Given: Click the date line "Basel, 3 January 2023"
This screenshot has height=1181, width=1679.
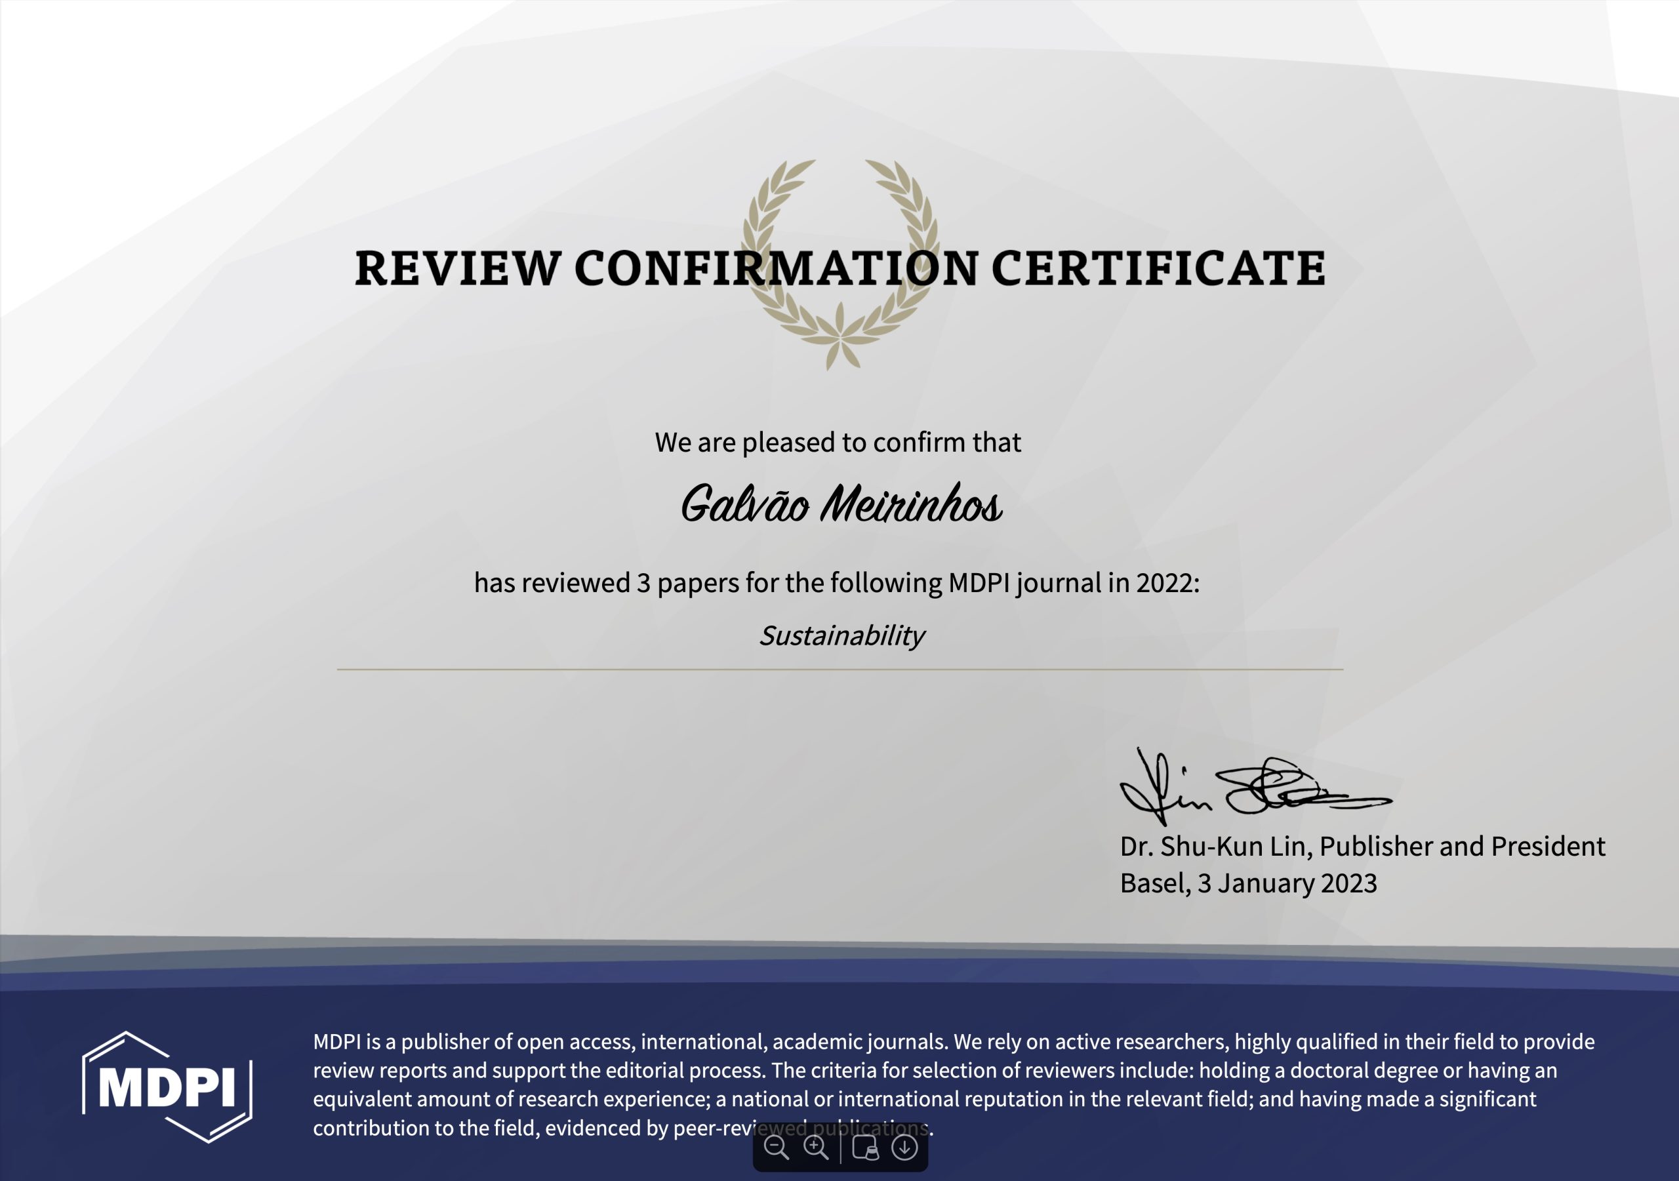Looking at the screenshot, I should tap(1248, 883).
